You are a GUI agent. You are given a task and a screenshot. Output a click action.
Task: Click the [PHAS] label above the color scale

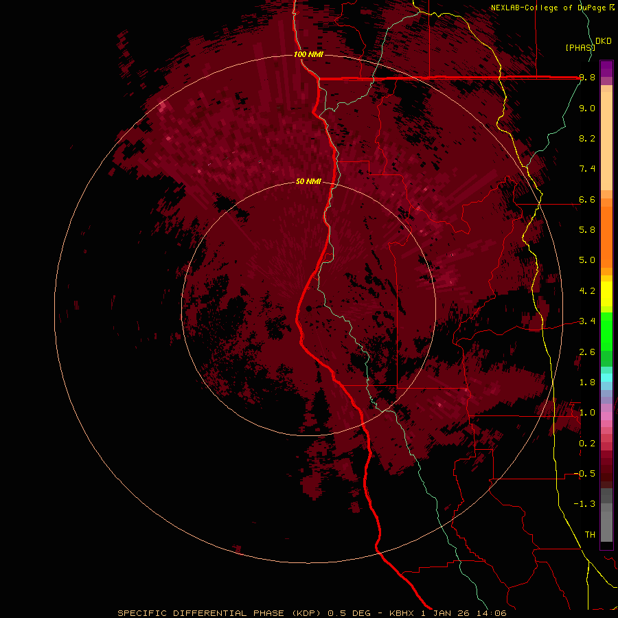pyautogui.click(x=580, y=47)
